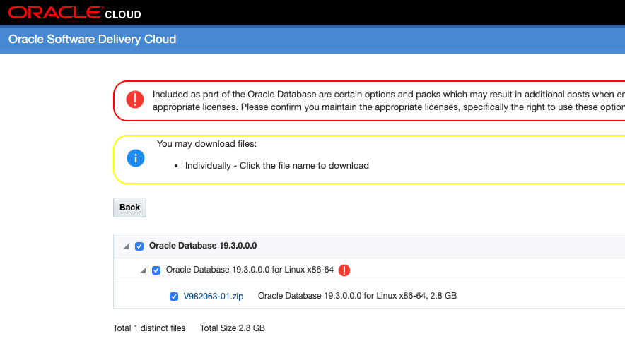Screen dimensions: 625x341
Task: Select the Oracle Database 19.3.0.0.0 row label
Action: point(203,246)
